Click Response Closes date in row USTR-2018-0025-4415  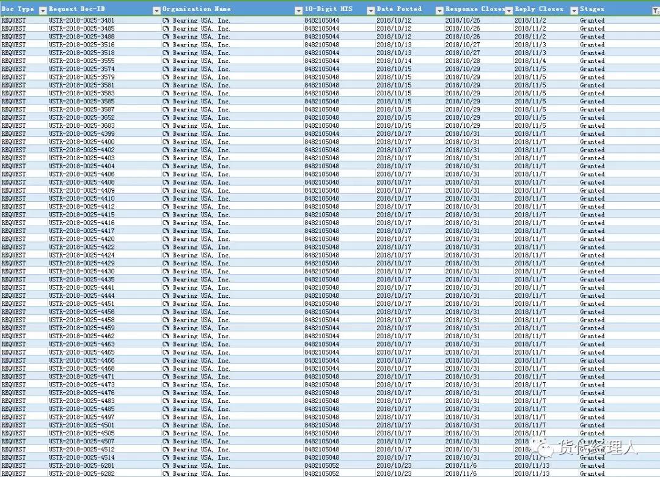point(463,215)
